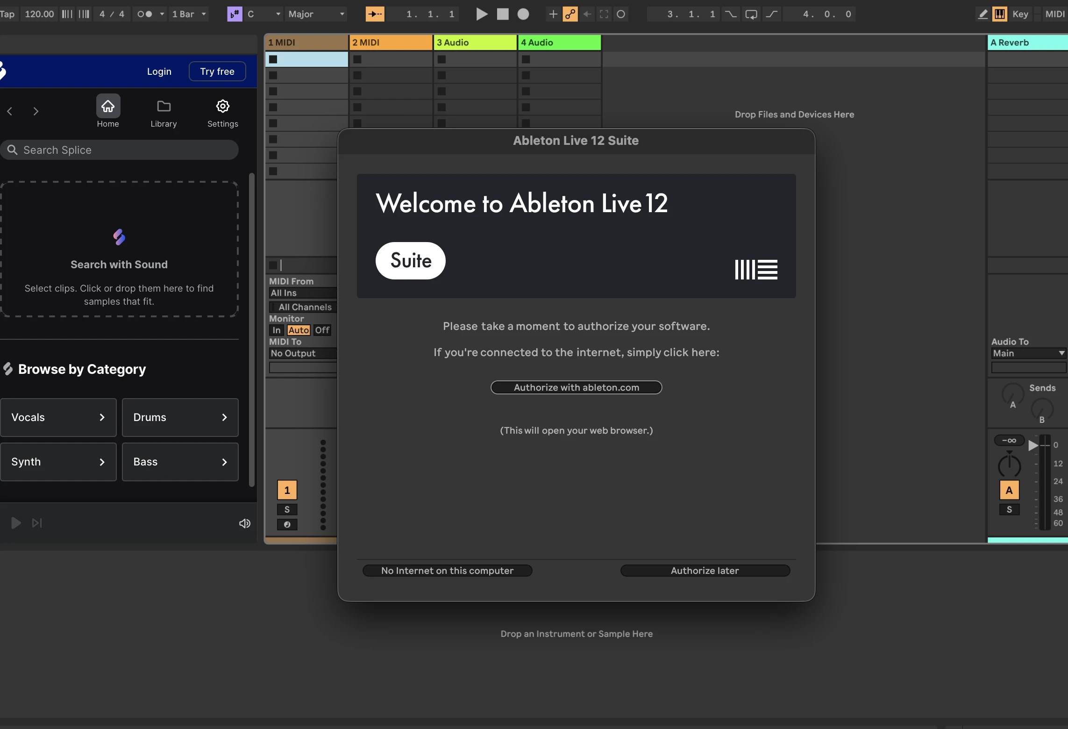Image resolution: width=1068 pixels, height=729 pixels.
Task: Click Login in Splice panel
Action: (x=159, y=71)
